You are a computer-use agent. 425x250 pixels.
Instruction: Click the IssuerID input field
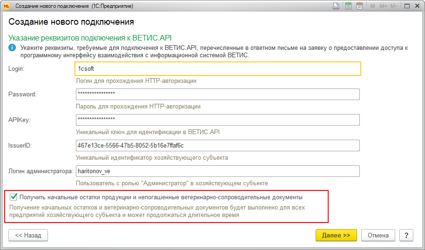pos(218,145)
